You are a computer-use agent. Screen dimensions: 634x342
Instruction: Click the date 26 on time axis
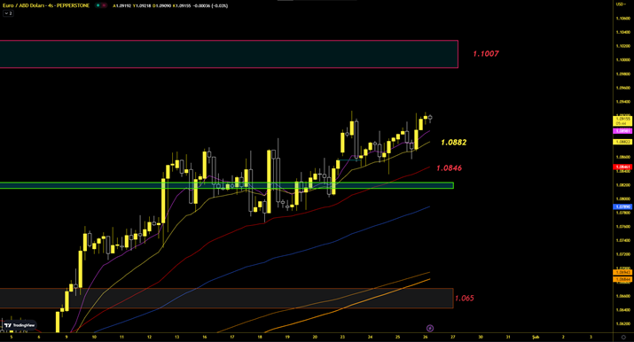tap(426, 337)
